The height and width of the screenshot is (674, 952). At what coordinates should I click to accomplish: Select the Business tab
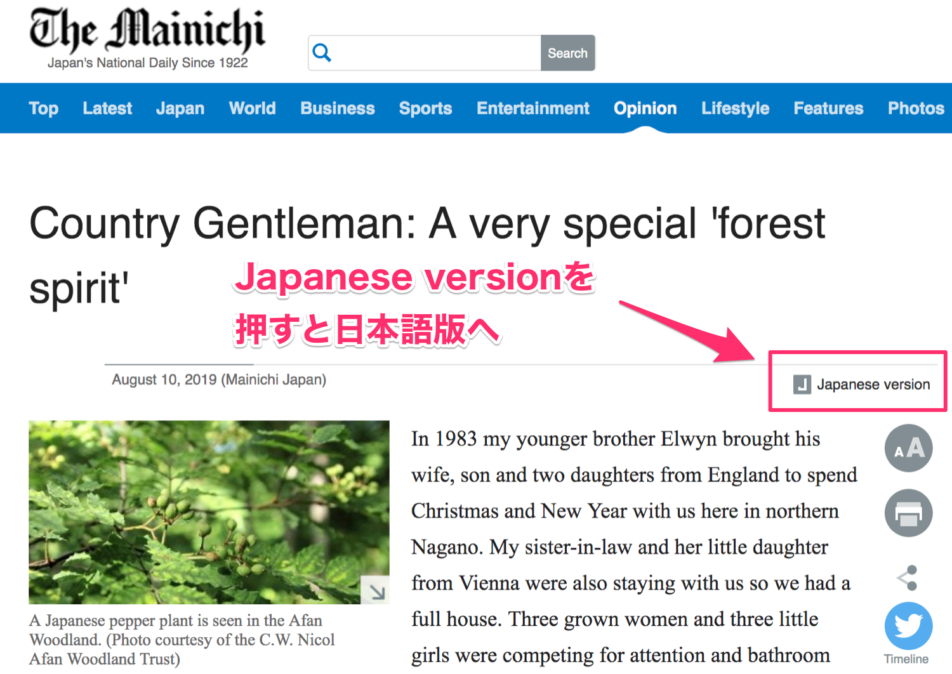point(338,109)
